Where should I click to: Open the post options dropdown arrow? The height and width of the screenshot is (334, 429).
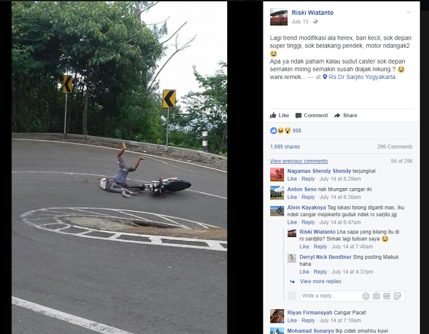[408, 12]
